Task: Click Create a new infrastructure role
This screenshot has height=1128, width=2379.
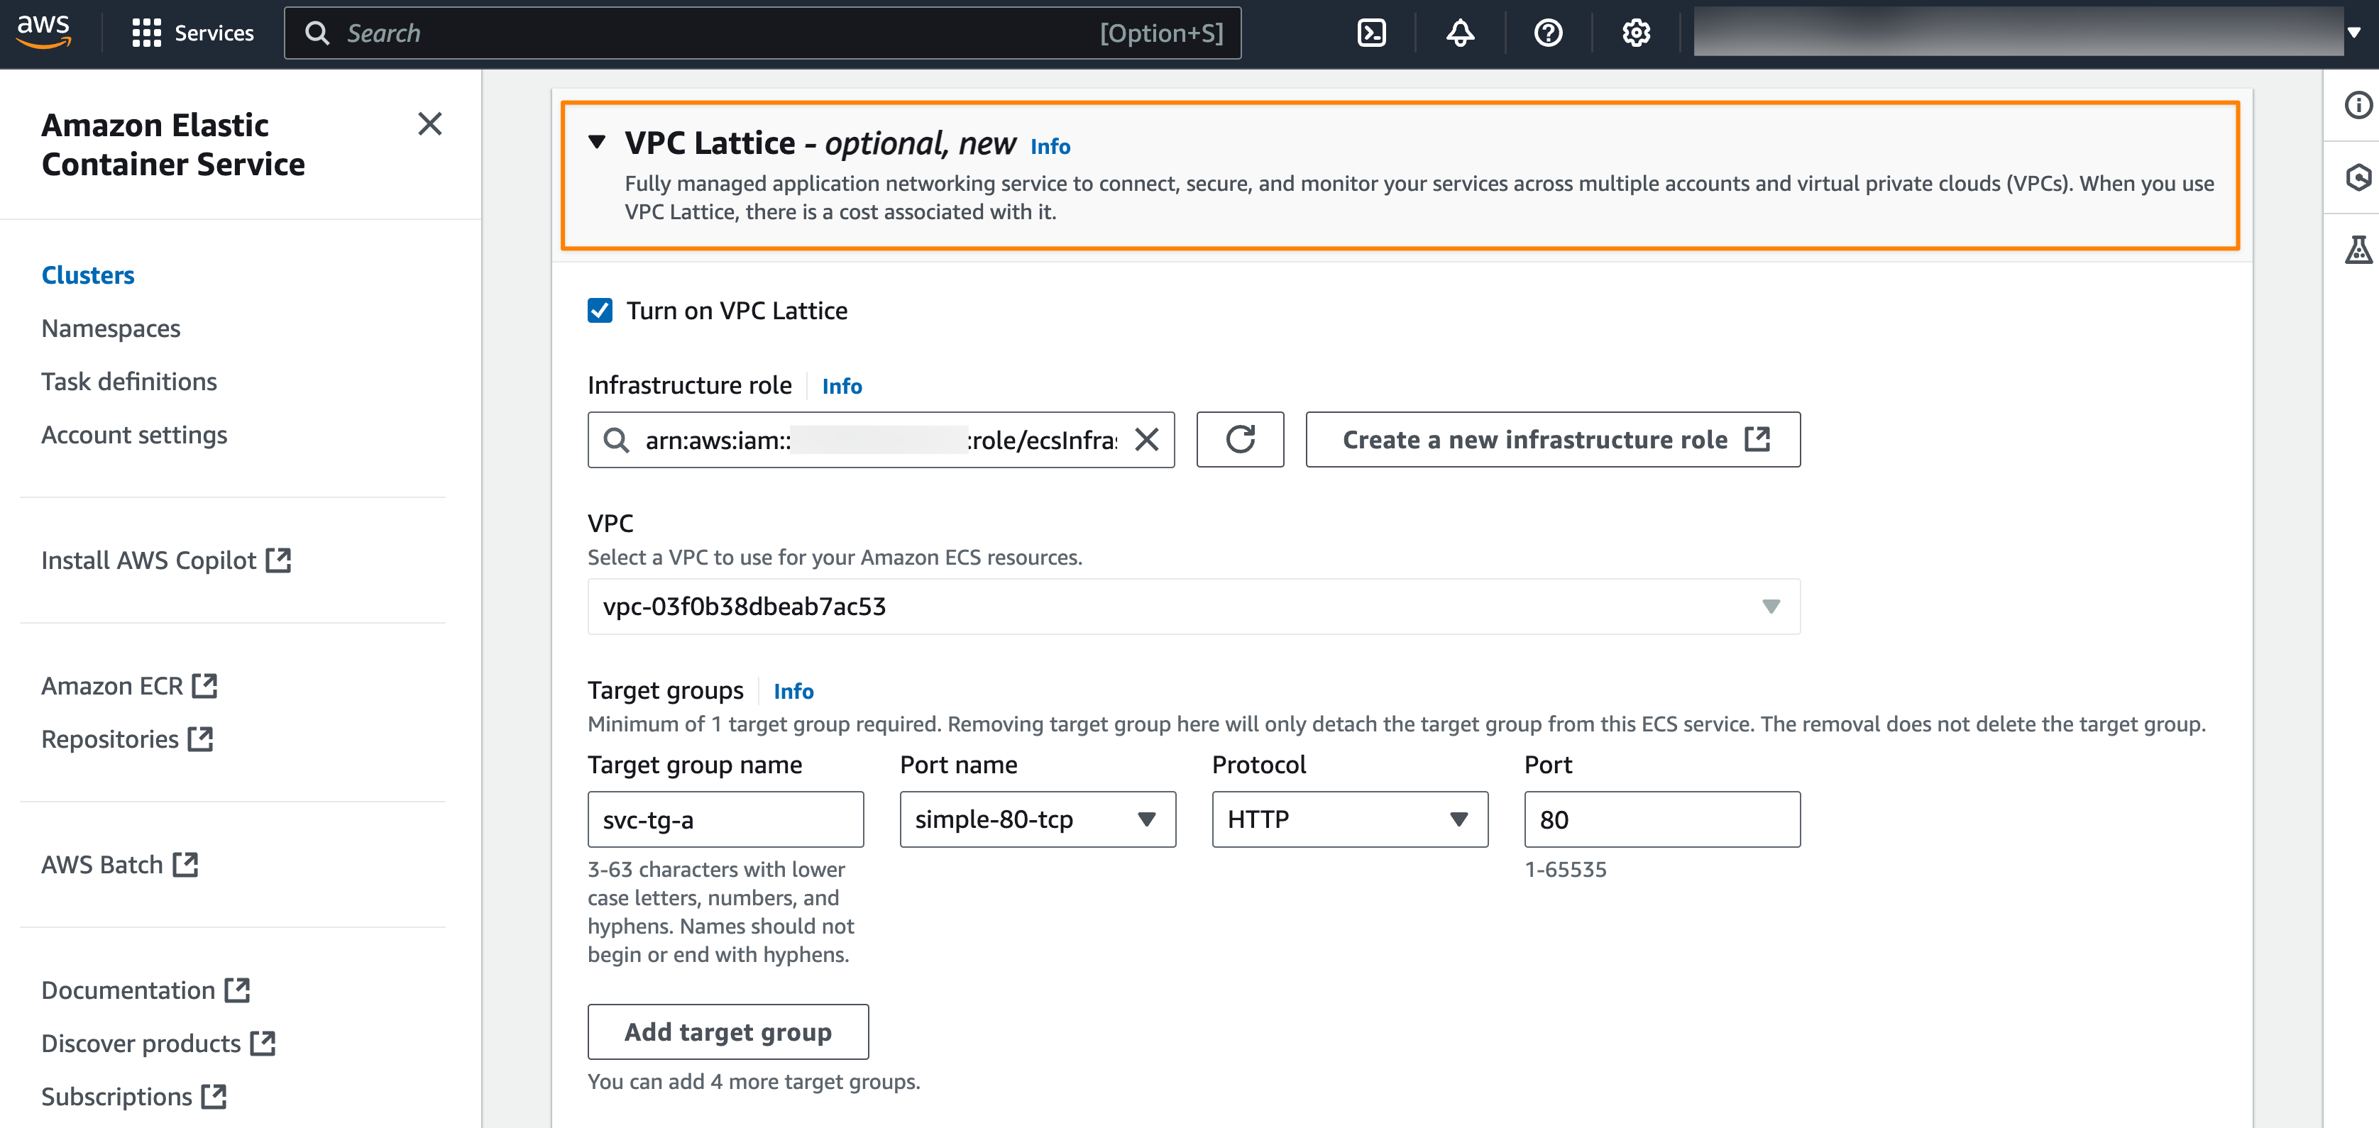Action: point(1552,439)
